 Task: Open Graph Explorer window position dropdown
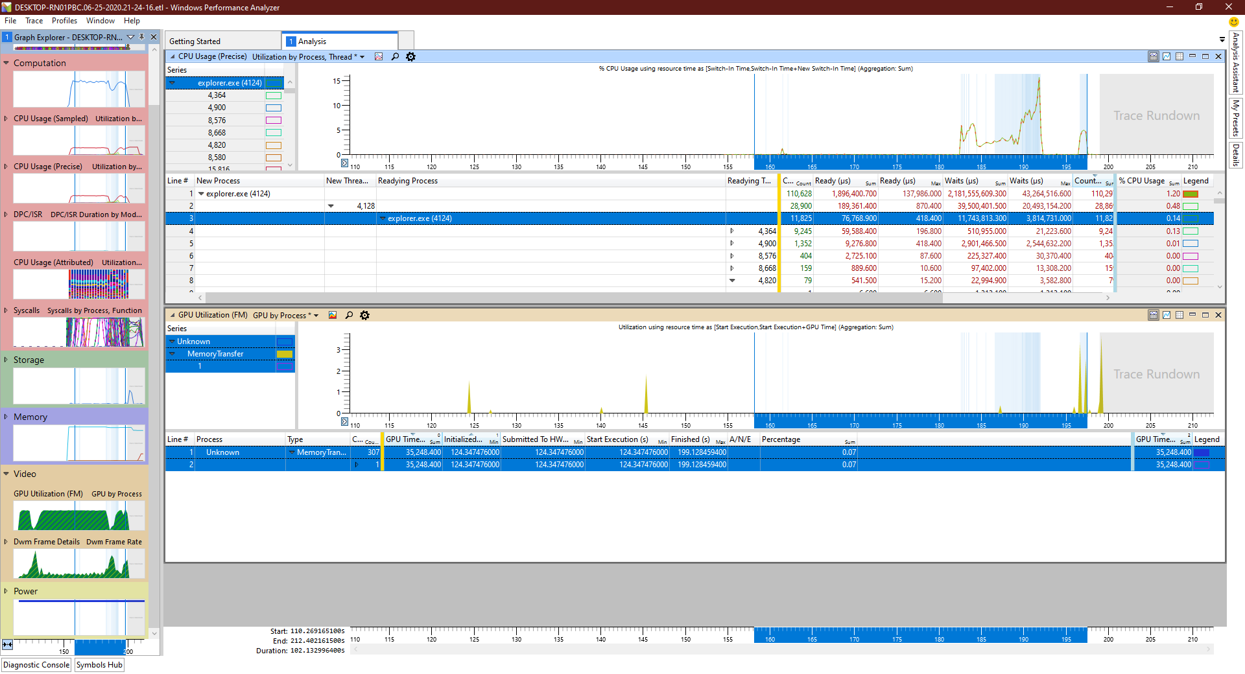pyautogui.click(x=130, y=37)
